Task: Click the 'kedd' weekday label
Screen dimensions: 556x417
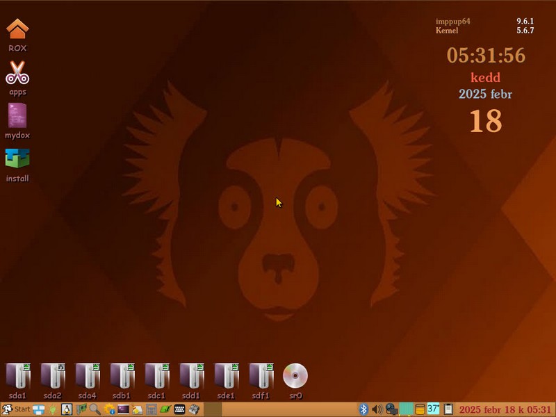Action: pos(485,77)
